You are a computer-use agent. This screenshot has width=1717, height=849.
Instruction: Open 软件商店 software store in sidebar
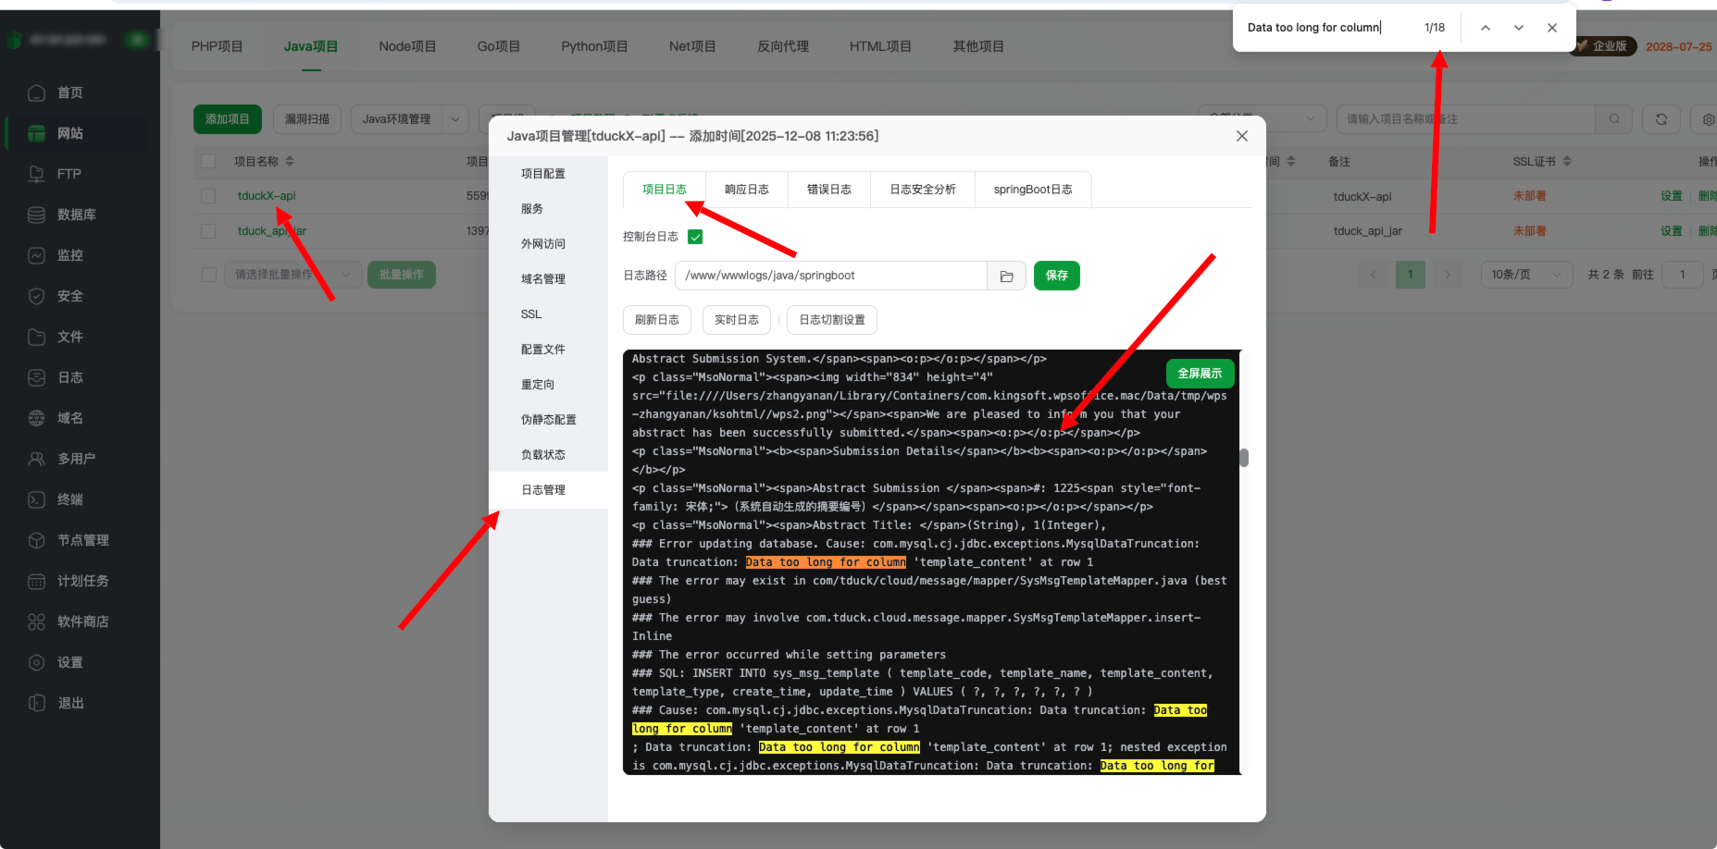(82, 621)
